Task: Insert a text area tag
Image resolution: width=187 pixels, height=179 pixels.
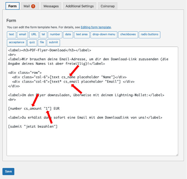Action: click(x=82, y=34)
